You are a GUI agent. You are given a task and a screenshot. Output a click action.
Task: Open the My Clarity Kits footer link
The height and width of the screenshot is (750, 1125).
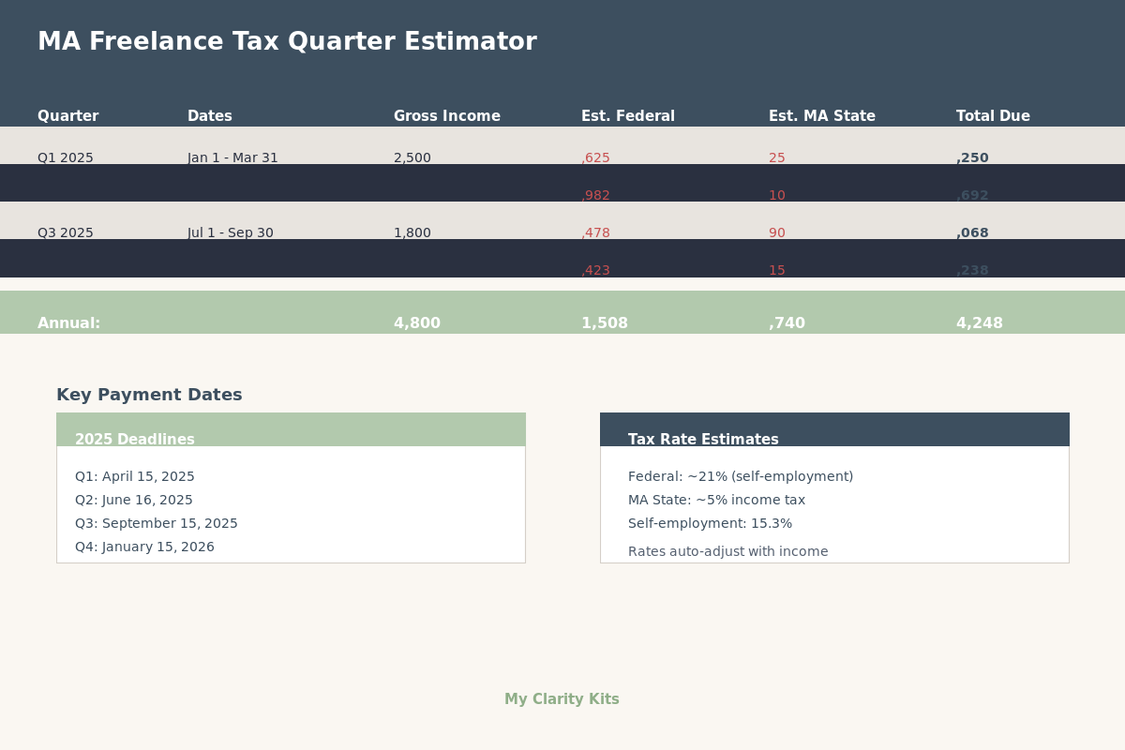[562, 699]
